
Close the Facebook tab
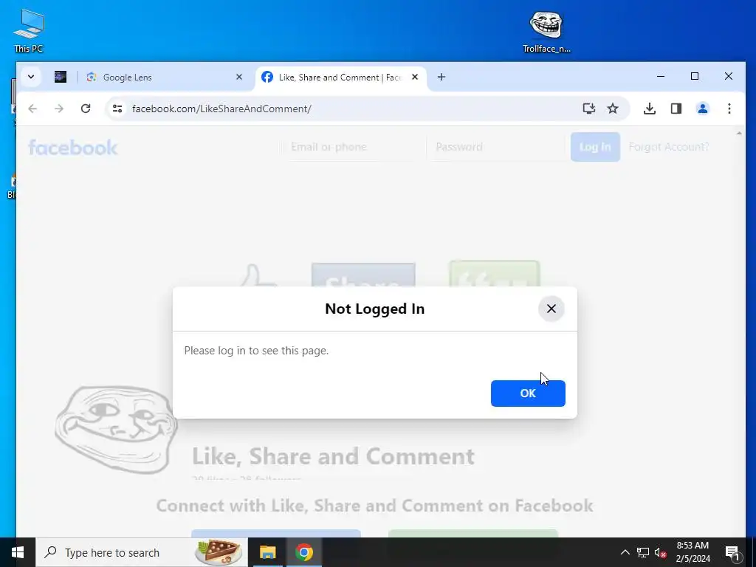coord(415,77)
